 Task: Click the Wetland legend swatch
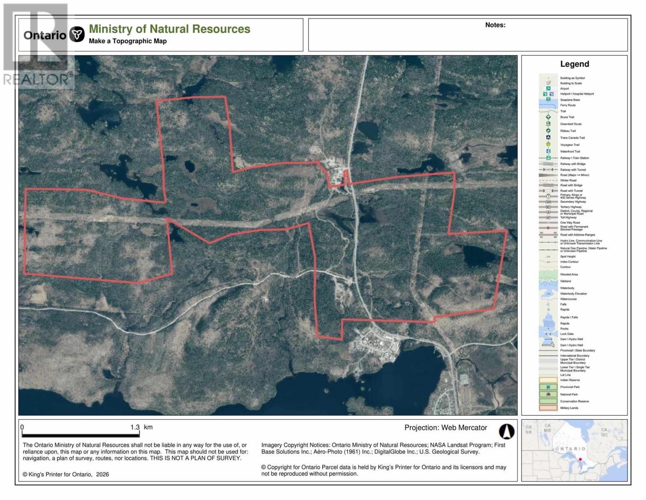click(548, 281)
